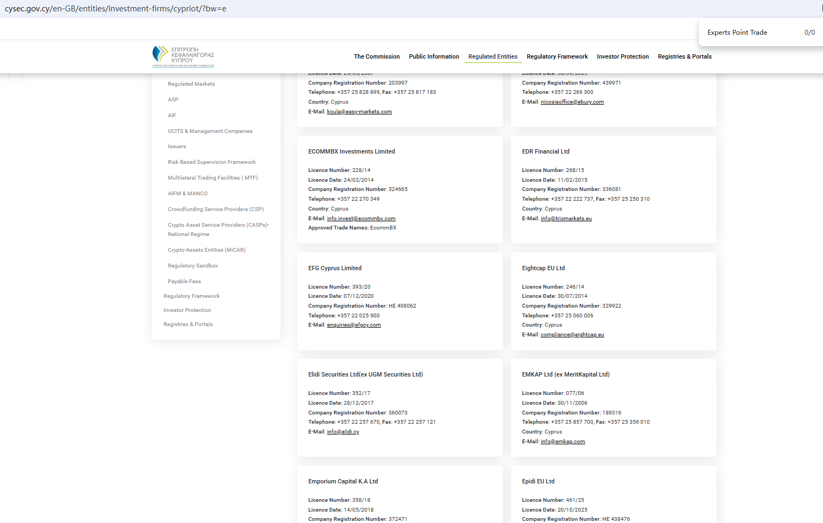Screen dimensions: 823x523
Task: Select Crowdfunding Service Providers (CSP) sidebar item
Action: pos(215,209)
